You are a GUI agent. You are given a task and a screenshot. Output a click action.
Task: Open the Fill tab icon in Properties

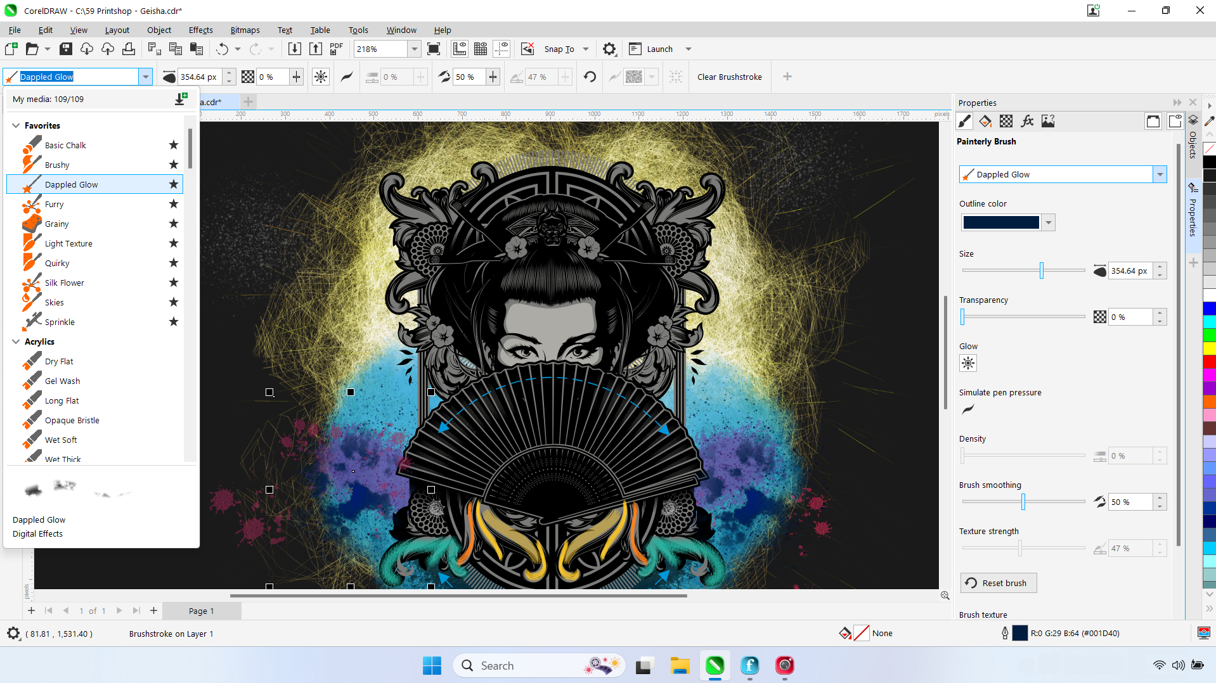[985, 121]
